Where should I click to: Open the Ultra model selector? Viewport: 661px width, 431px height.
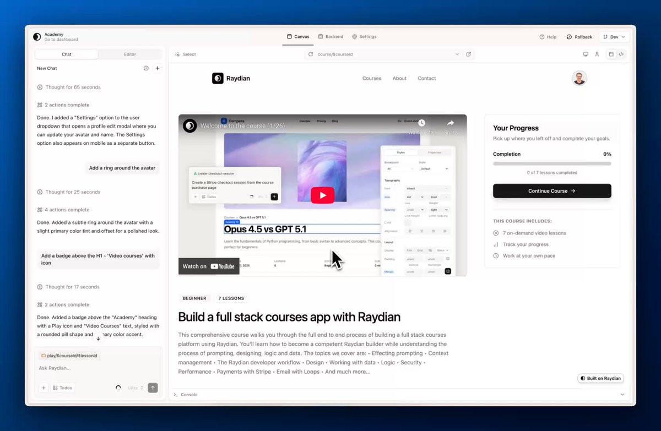[136, 388]
